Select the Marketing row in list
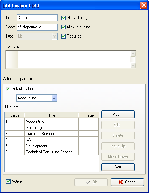Screen dimensions: 149x193 point(52,128)
